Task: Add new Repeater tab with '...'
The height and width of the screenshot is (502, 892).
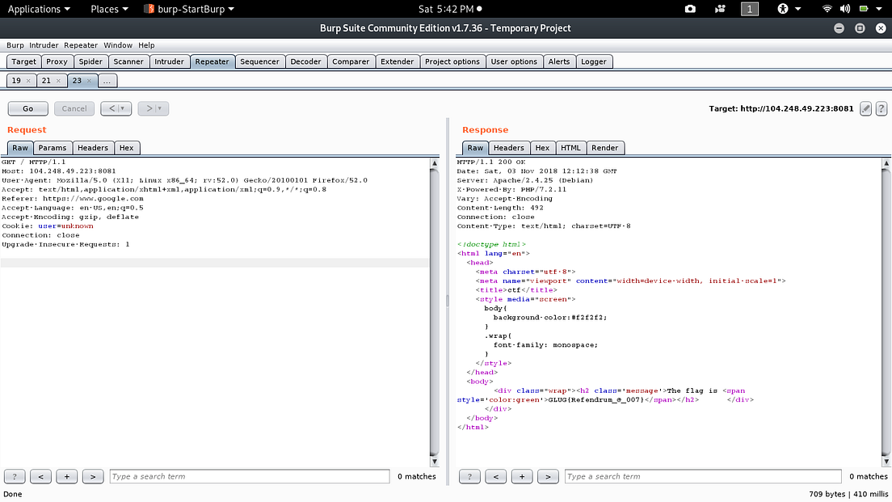Action: [107, 81]
